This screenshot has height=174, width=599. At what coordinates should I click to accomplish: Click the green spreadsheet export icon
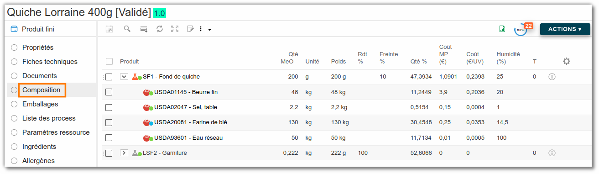pyautogui.click(x=502, y=29)
